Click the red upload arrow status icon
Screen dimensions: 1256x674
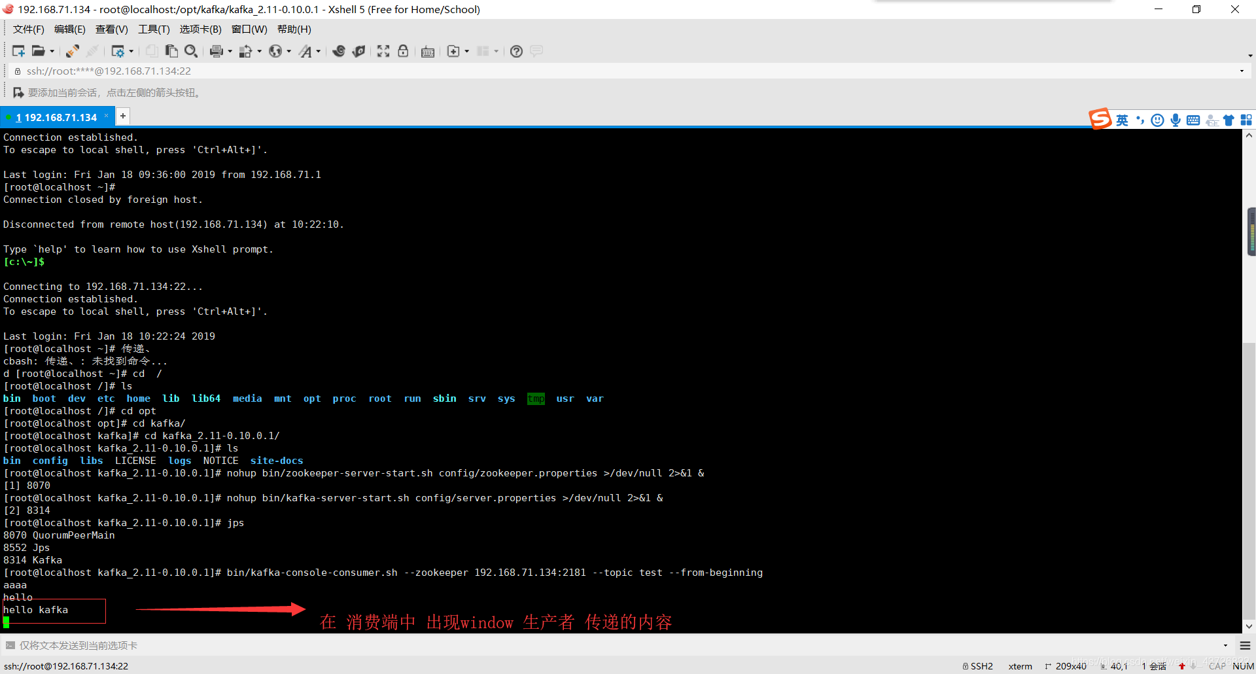(1182, 666)
